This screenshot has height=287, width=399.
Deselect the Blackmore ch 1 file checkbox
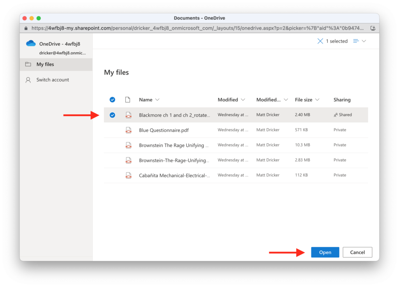[112, 114]
